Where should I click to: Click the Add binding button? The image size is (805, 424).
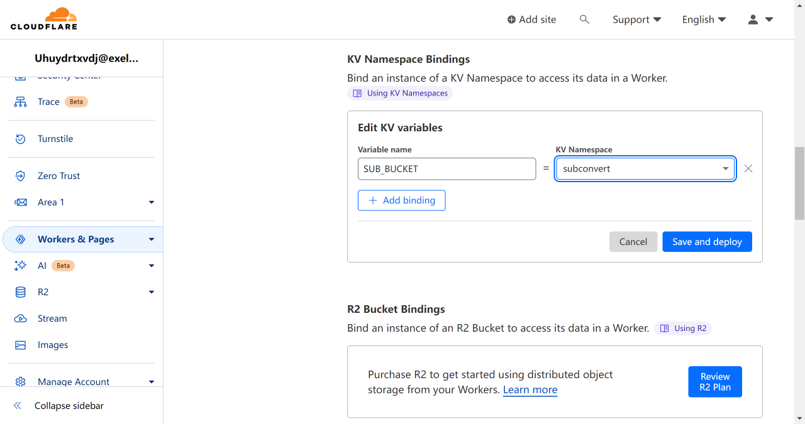coord(402,200)
